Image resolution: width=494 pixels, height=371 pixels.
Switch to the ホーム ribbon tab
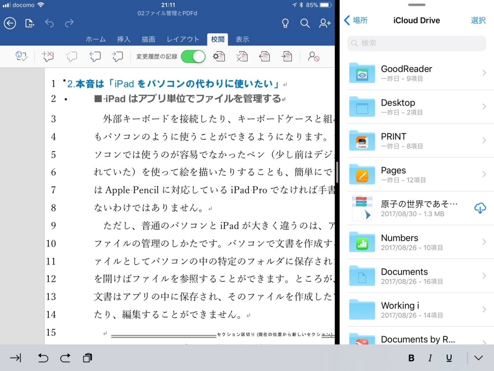pyautogui.click(x=96, y=39)
